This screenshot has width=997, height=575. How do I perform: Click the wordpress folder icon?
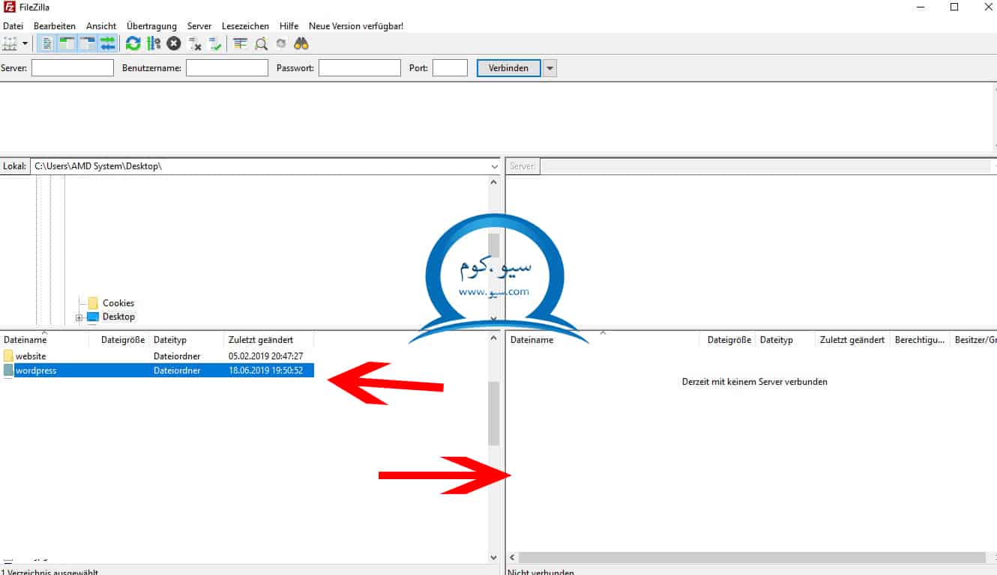point(8,370)
